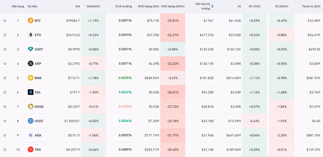Click SOL OI 24h change +1.68%

[282, 92]
